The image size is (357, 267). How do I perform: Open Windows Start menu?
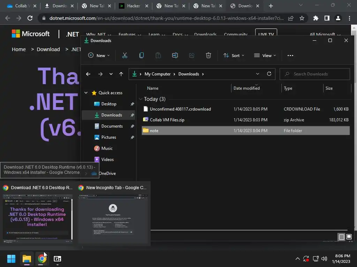[x=11, y=259]
